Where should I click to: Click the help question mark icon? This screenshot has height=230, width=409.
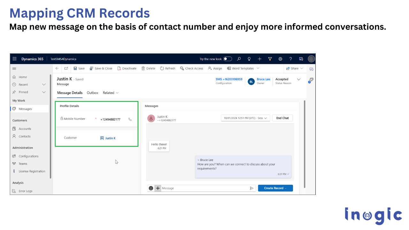pyautogui.click(x=290, y=59)
